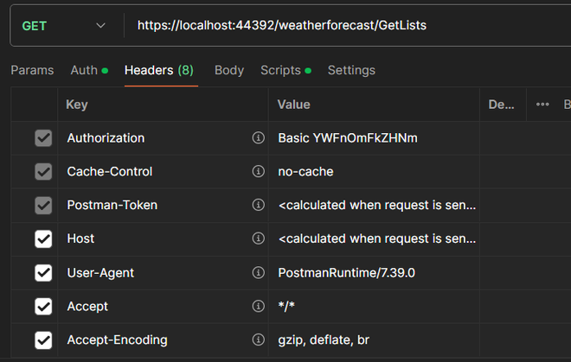Viewport: 571px width, 362px height.
Task: Go to the Settings tab
Action: point(351,71)
